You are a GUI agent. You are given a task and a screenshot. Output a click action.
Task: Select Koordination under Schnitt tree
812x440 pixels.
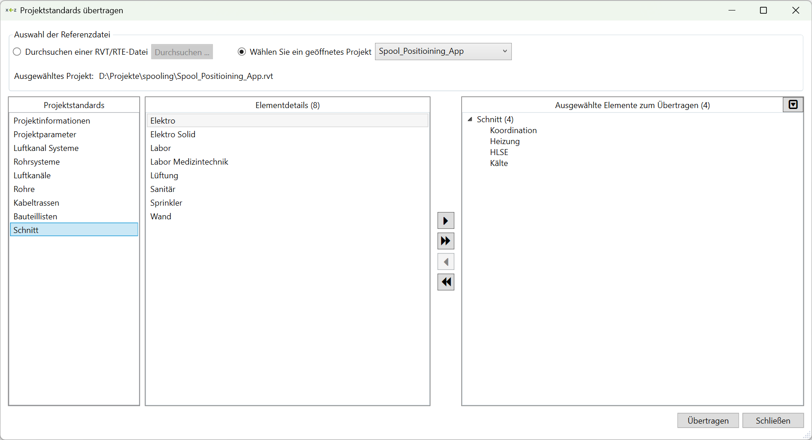tap(513, 130)
